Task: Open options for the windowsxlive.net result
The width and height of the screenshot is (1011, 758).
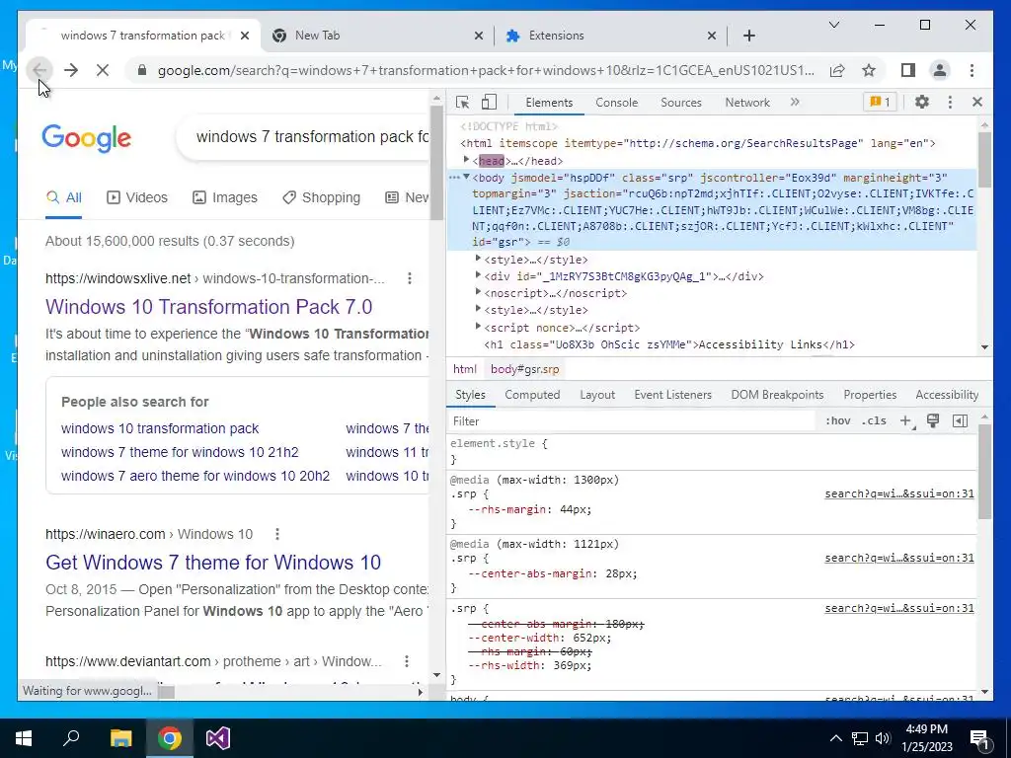Action: pyautogui.click(x=410, y=278)
